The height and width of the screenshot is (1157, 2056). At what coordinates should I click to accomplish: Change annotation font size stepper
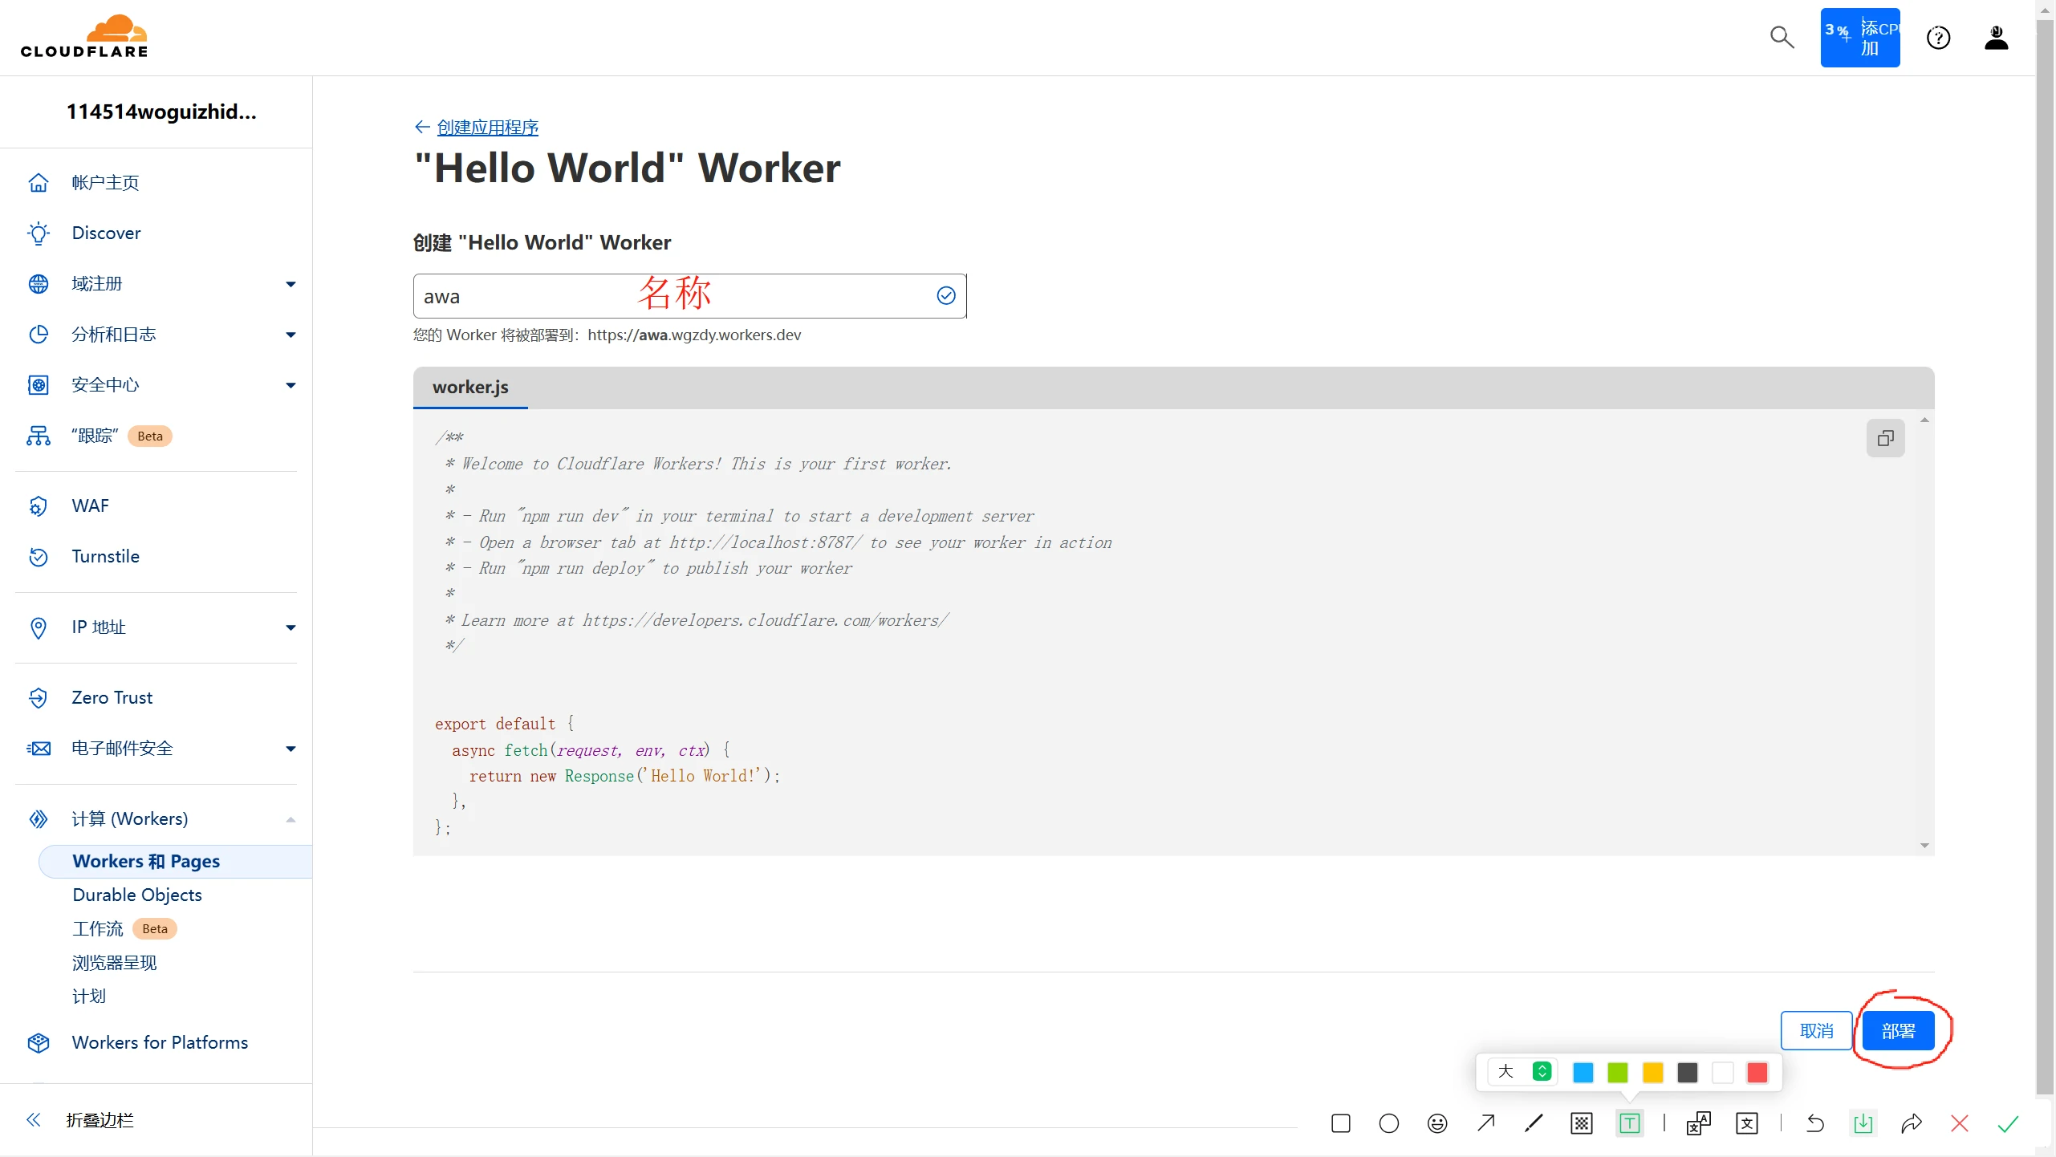coord(1541,1072)
